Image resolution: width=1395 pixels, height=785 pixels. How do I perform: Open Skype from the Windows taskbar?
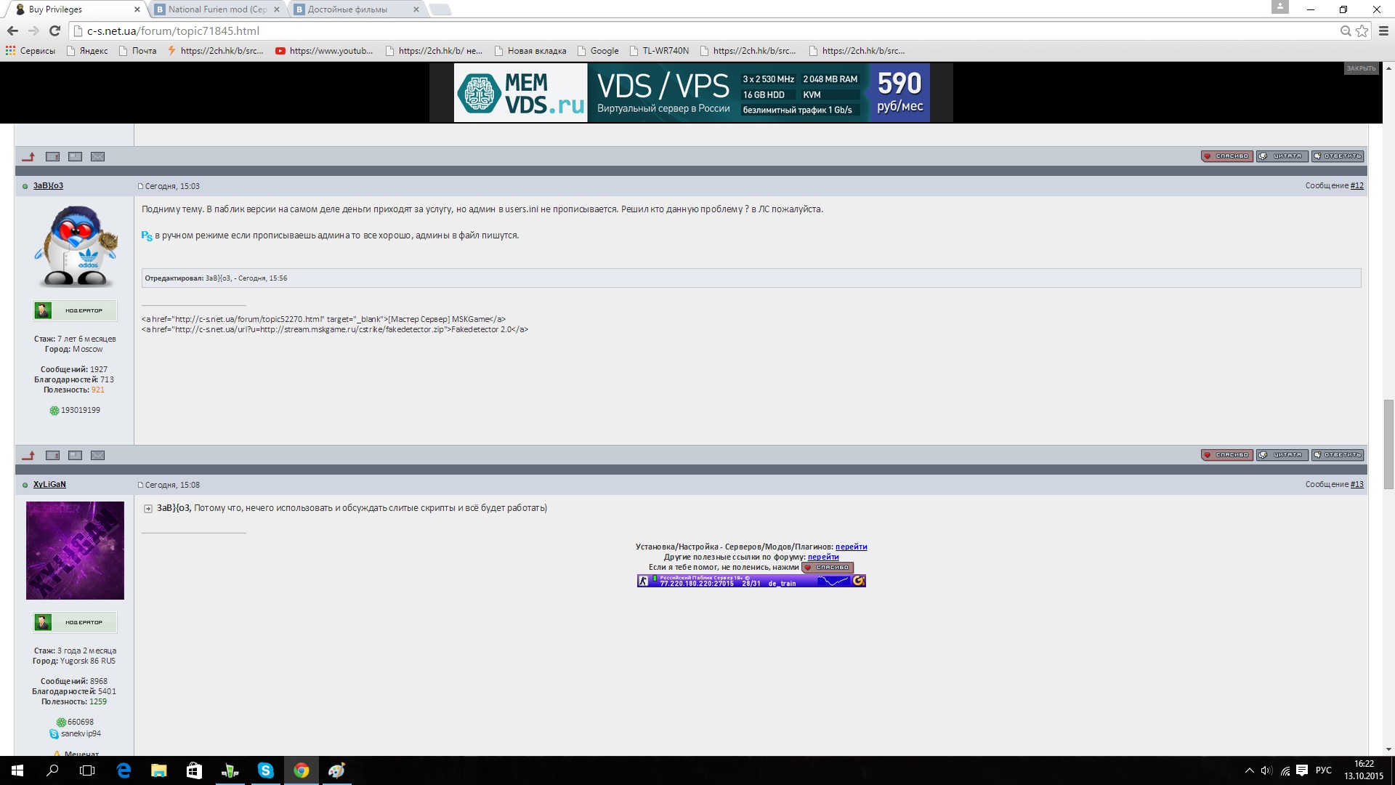pos(266,770)
